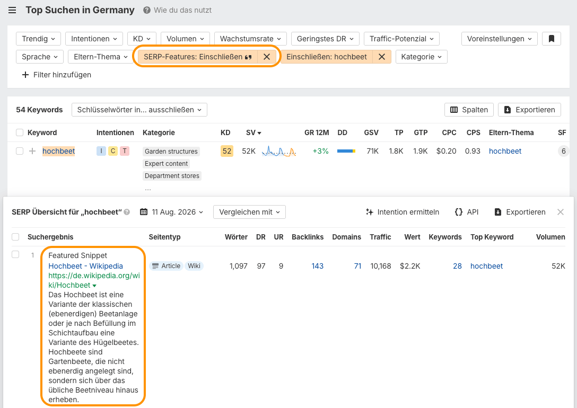Click the hochbeet top keyword link
Image resolution: width=577 pixels, height=408 pixels.
(x=486, y=266)
